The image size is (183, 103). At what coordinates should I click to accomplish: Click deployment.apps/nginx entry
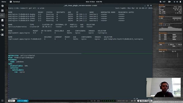tap(19, 33)
